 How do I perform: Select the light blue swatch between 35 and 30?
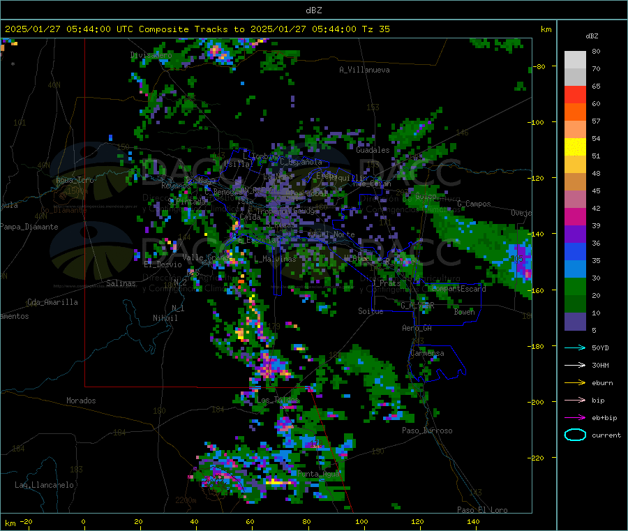coord(575,269)
